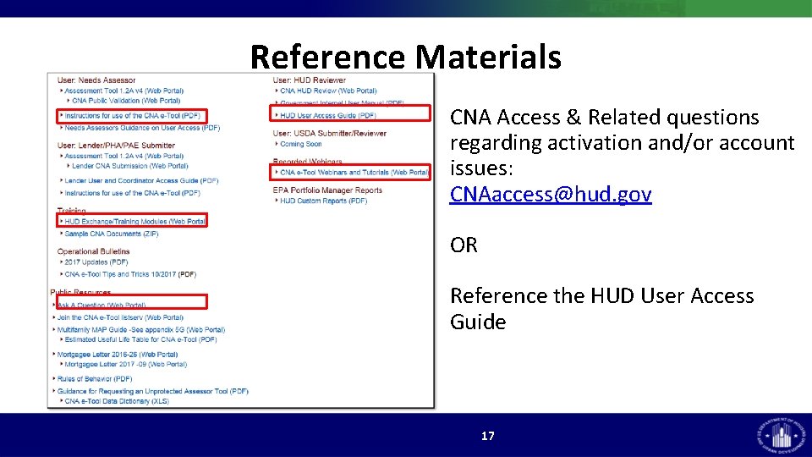Open CNA e-Tool Webinars and Tutorials link
The height and width of the screenshot is (457, 812).
[354, 172]
